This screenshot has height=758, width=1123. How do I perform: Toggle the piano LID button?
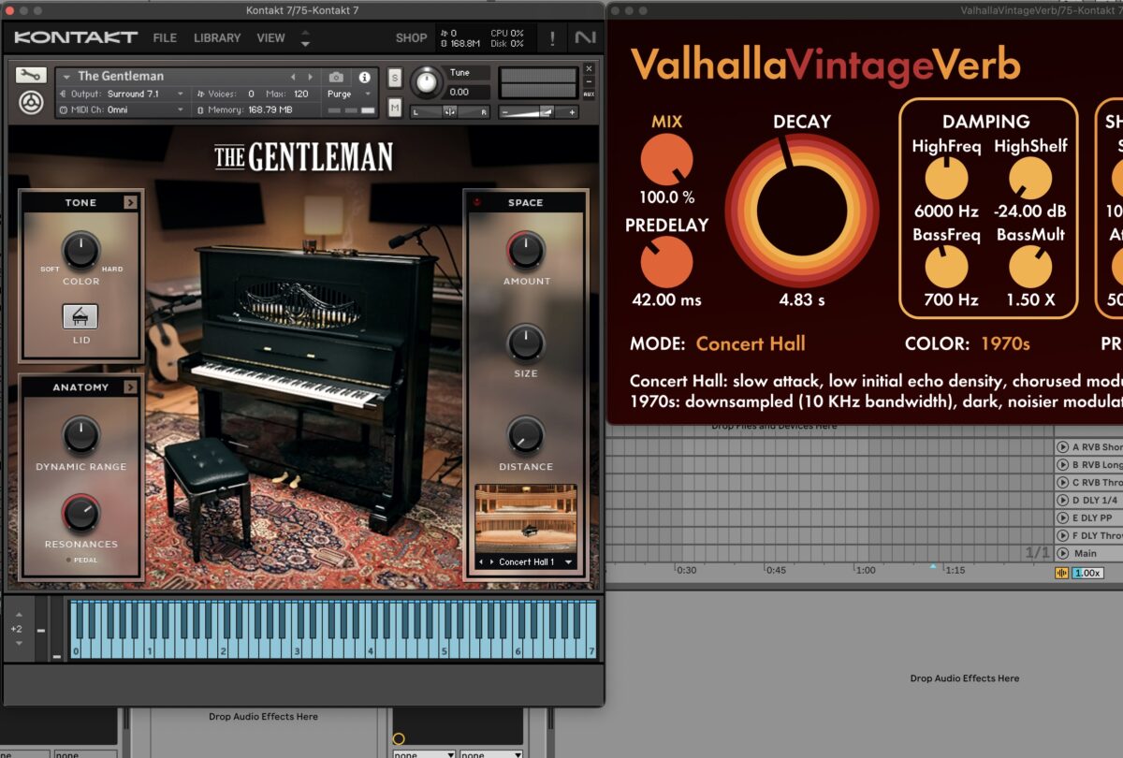[x=80, y=317]
